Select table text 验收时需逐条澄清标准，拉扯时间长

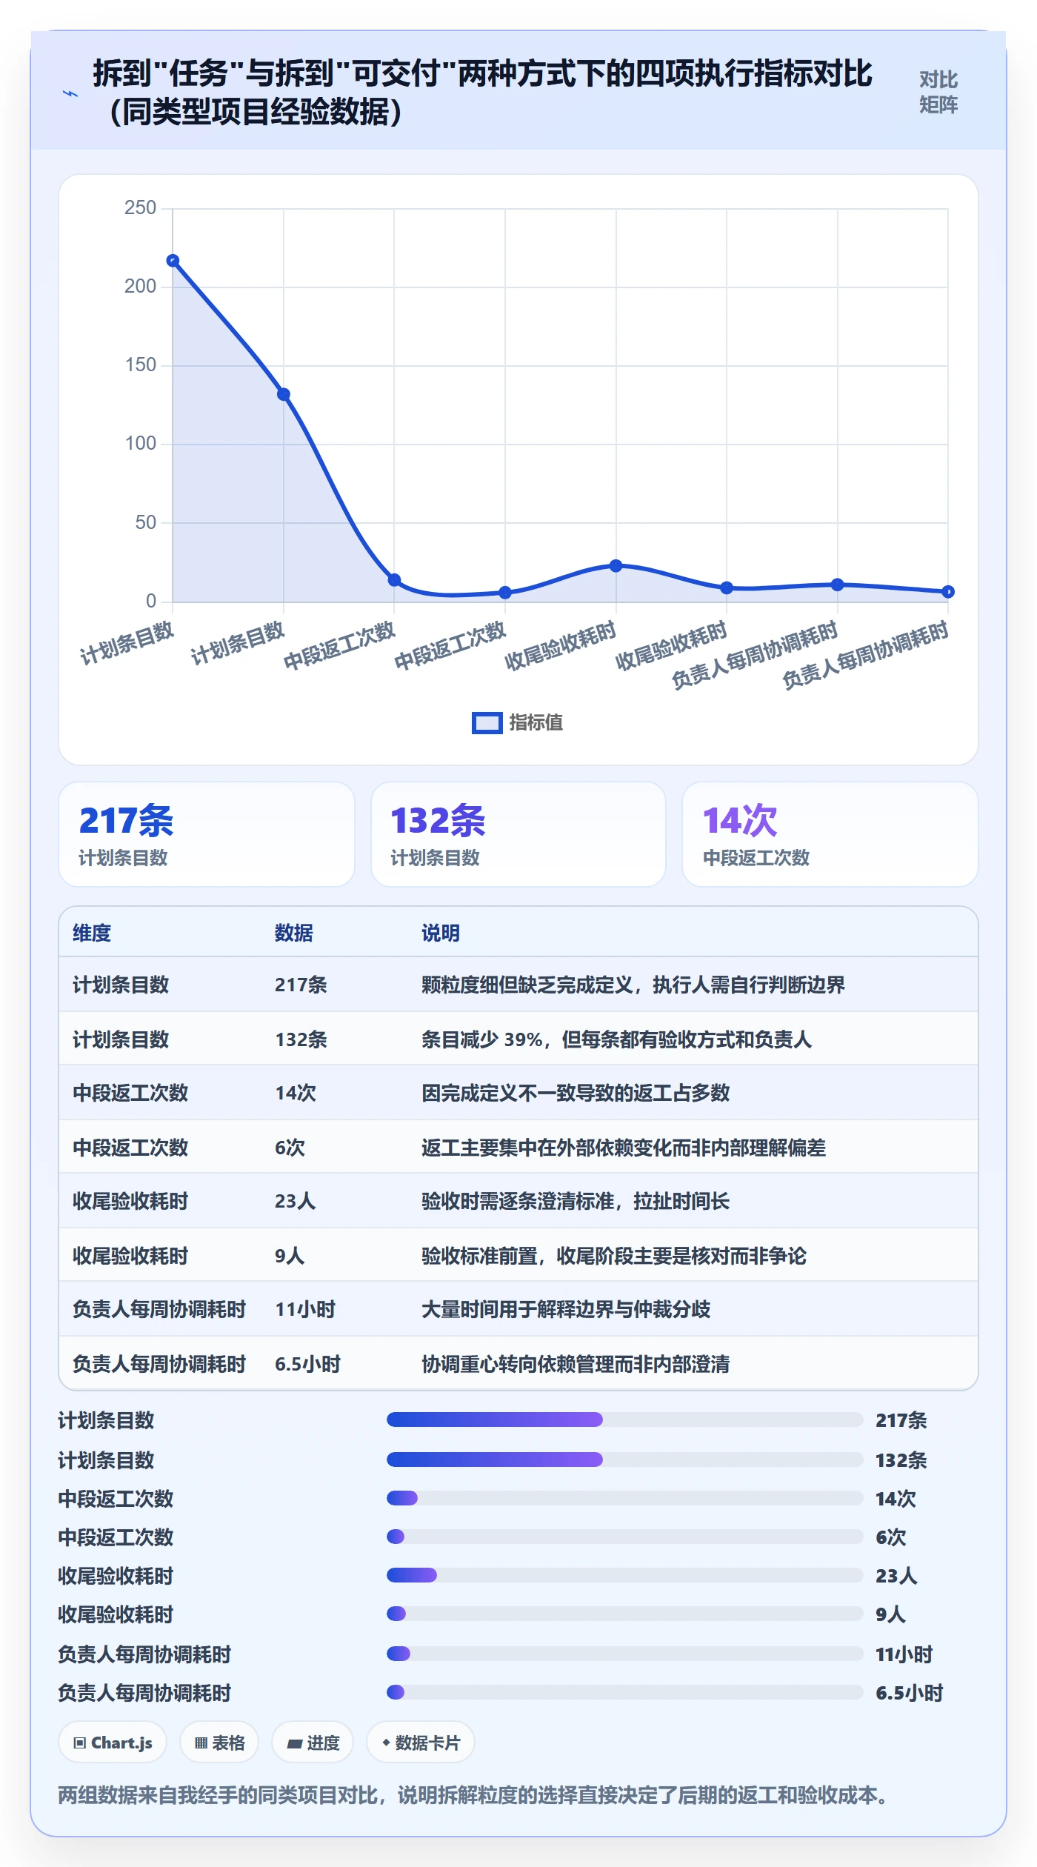[576, 1201]
